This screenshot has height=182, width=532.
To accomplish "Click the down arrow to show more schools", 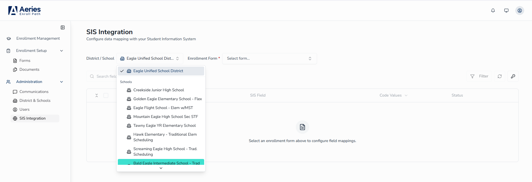I will (x=161, y=168).
